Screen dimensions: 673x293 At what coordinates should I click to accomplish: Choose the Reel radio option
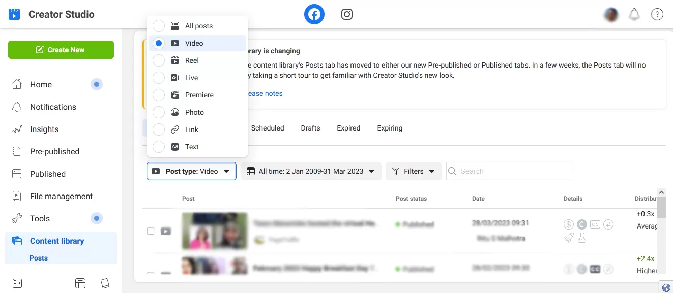tap(159, 60)
